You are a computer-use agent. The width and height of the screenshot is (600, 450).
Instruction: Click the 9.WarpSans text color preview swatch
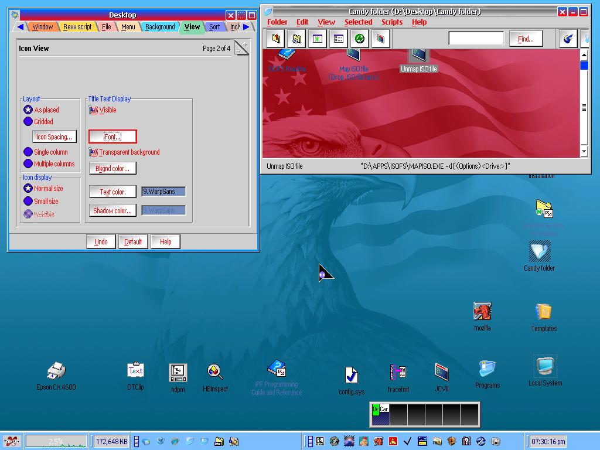pyautogui.click(x=163, y=192)
